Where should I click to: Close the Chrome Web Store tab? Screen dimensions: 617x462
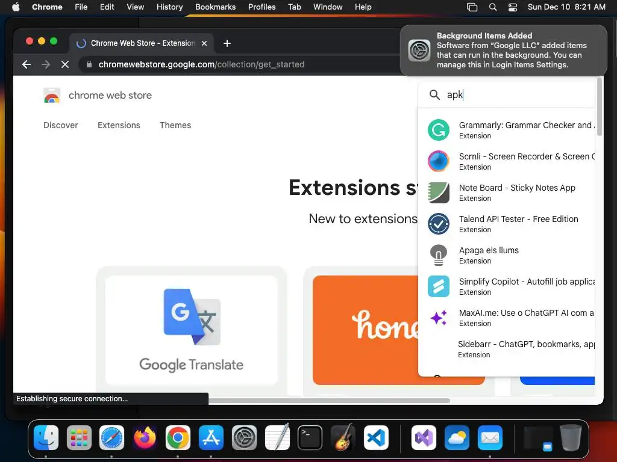click(x=204, y=43)
